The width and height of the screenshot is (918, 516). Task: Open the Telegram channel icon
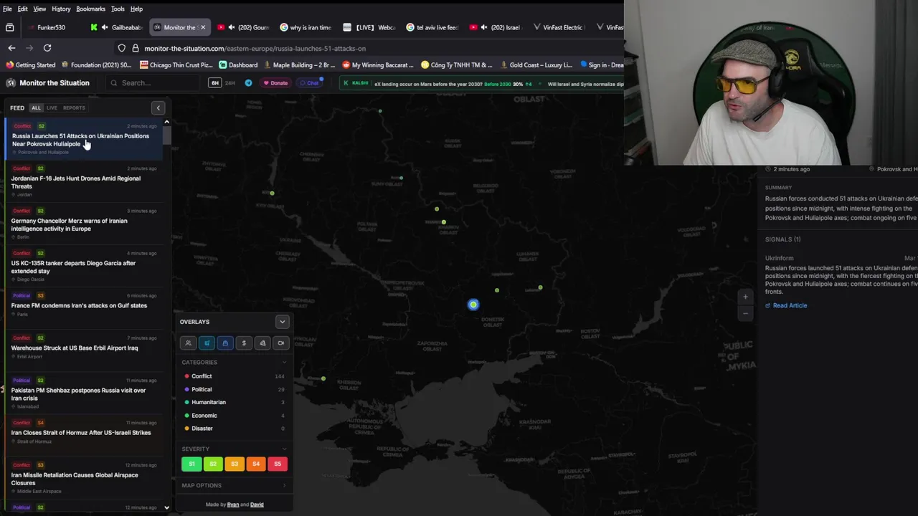(249, 83)
